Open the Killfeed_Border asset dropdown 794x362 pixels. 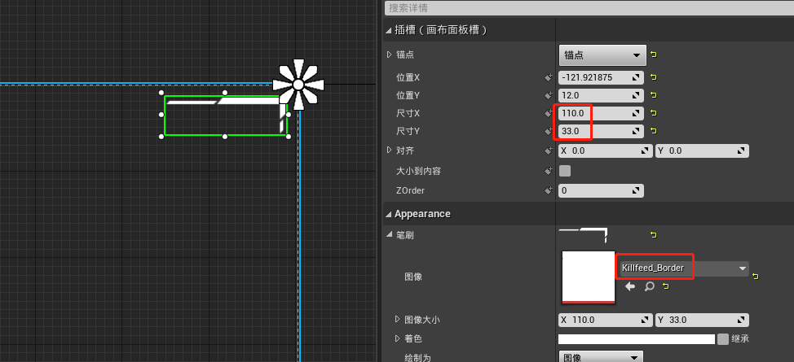pyautogui.click(x=683, y=268)
